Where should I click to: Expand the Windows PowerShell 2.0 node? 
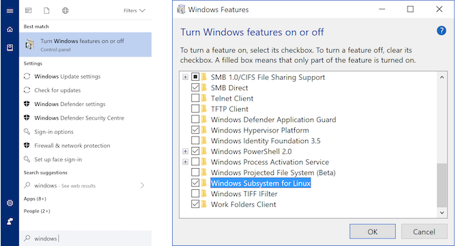pos(185,152)
